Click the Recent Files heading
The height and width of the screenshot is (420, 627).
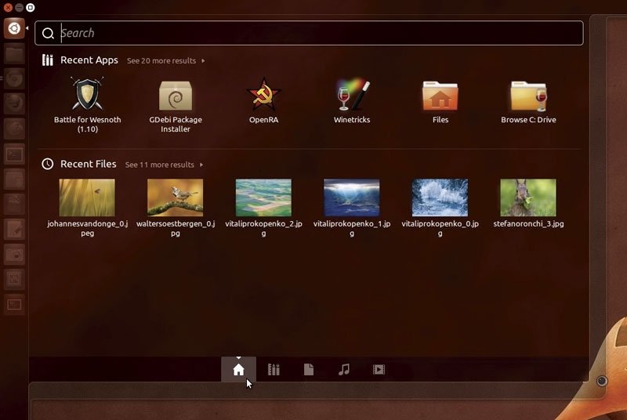(x=89, y=164)
